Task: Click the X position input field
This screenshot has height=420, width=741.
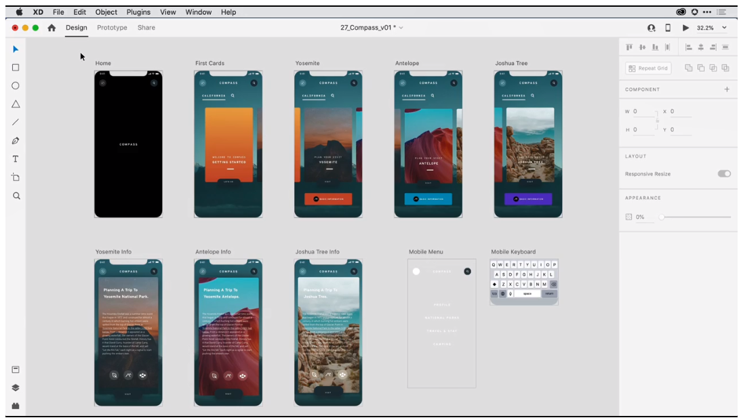Action: click(681, 112)
